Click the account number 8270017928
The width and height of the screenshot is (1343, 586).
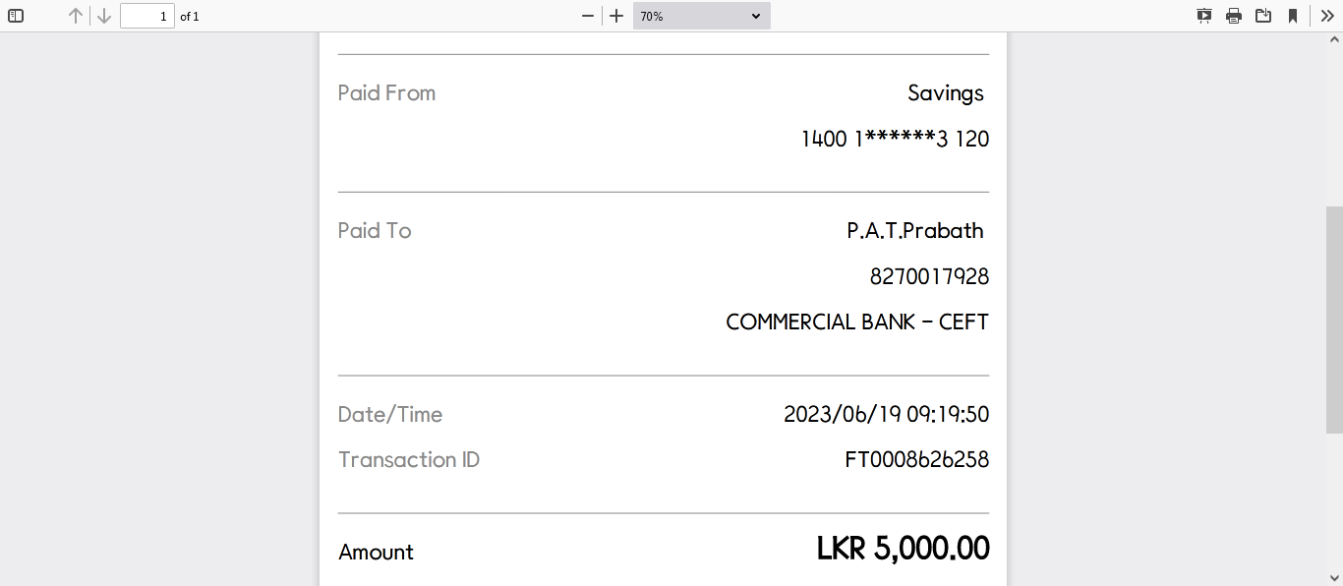point(929,276)
